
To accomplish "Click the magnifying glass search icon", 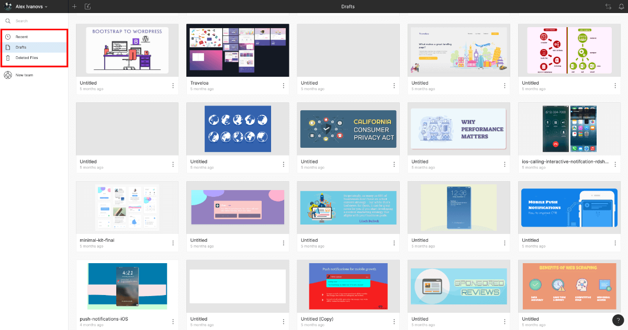I will [x=8, y=21].
